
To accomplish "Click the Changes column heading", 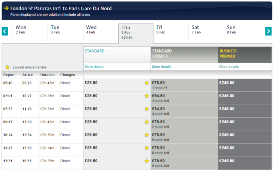I will [68, 75].
